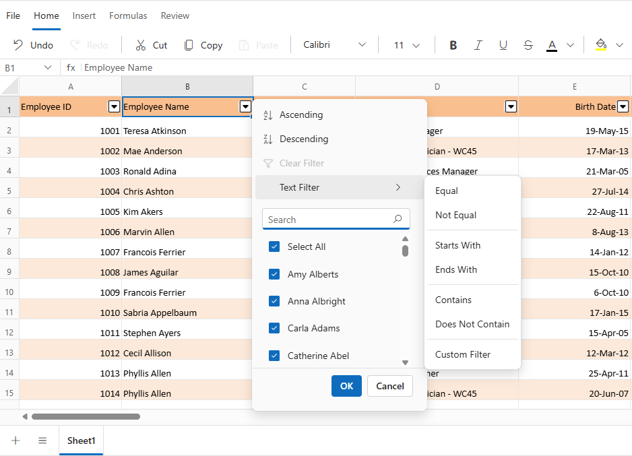Switch to the Insert tab

(84, 15)
